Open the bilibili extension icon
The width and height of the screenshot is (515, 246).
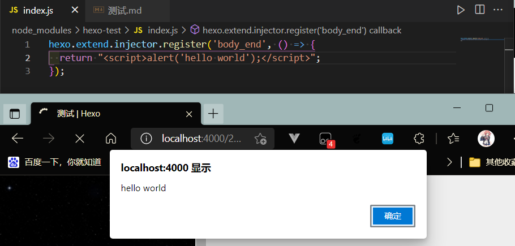388,139
